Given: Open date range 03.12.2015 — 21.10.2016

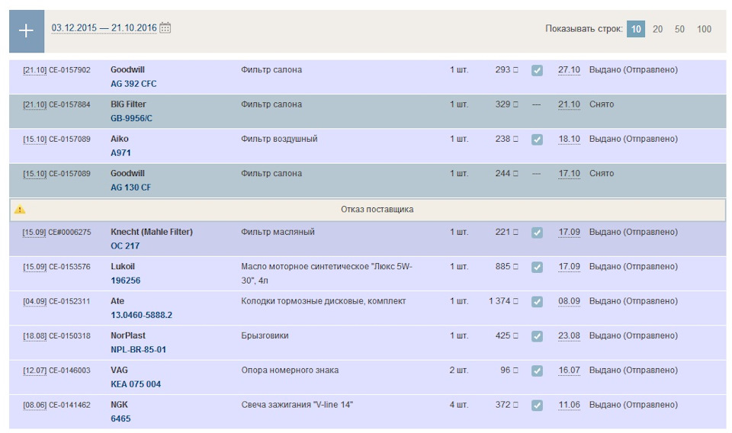Looking at the screenshot, I should point(104,28).
